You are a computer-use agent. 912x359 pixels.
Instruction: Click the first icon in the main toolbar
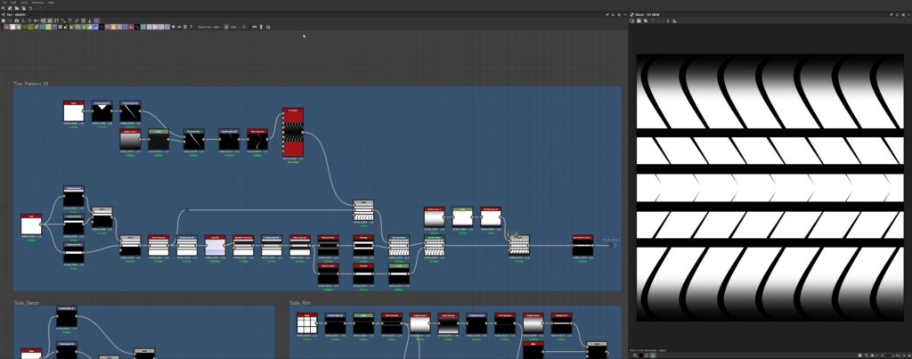(x=4, y=8)
